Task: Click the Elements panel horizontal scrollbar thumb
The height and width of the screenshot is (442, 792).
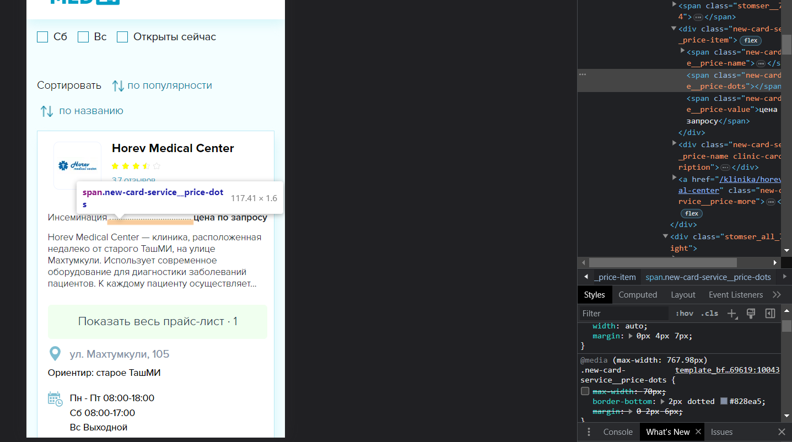Action: pyautogui.click(x=662, y=262)
